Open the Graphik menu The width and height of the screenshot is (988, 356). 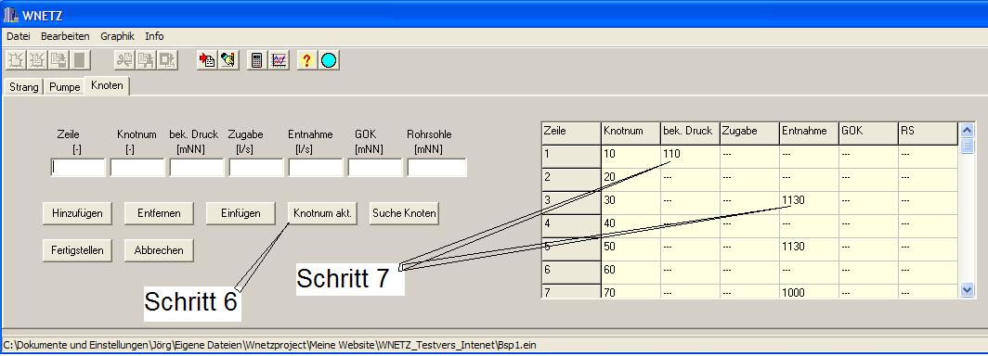tap(117, 36)
